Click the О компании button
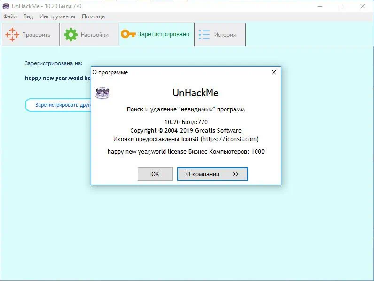Screen dimensions: 374x281 212,174
